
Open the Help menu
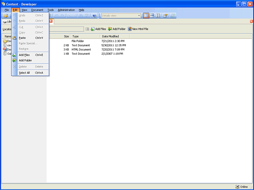81,10
